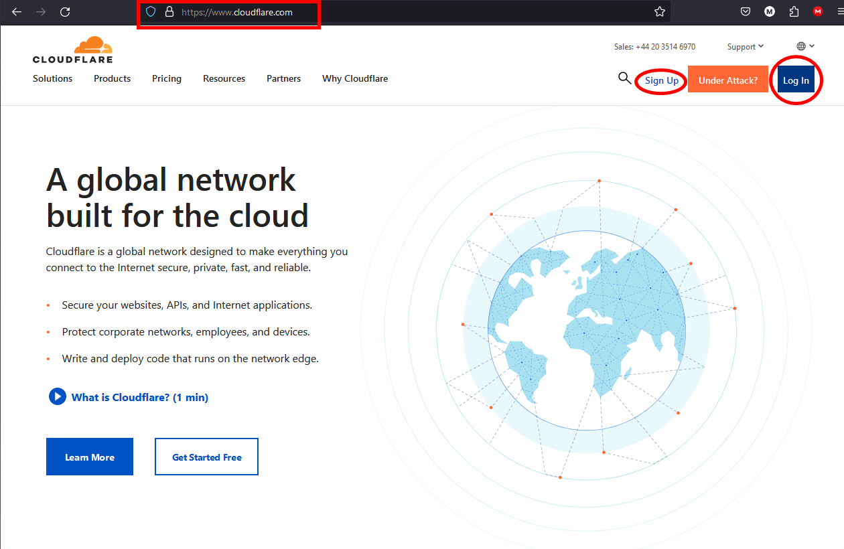Screen dimensions: 844x549
Task: Open the Why Cloudflare menu
Action: coord(355,78)
